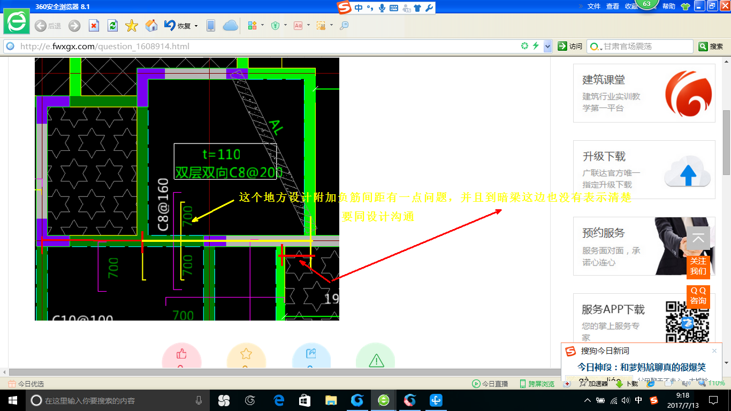Click the thumbs-up like icon

pyautogui.click(x=181, y=355)
